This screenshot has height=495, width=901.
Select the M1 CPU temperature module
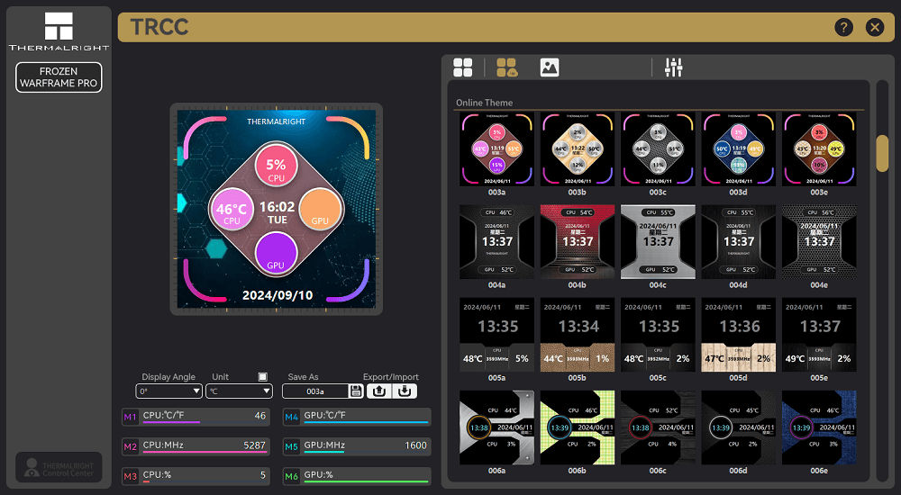pos(196,417)
